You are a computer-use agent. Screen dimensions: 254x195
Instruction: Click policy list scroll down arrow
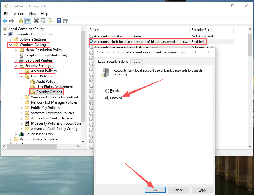click(250, 147)
